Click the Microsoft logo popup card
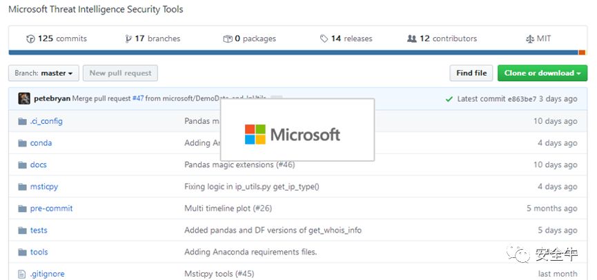This screenshot has height=280, width=597. (297, 129)
